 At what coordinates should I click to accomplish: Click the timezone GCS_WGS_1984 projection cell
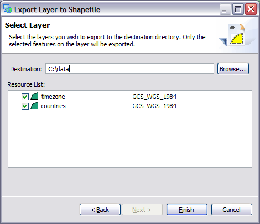[154, 97]
